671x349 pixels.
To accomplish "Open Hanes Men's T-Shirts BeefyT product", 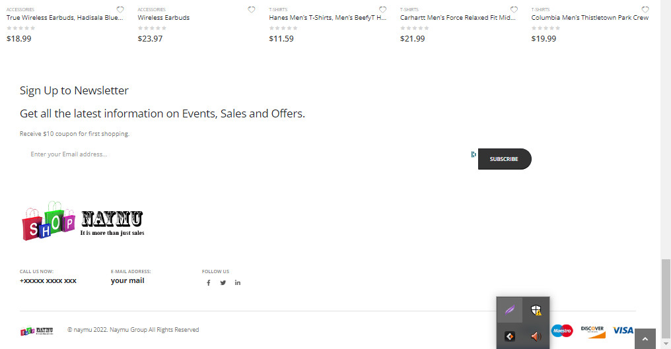I will (x=328, y=18).
